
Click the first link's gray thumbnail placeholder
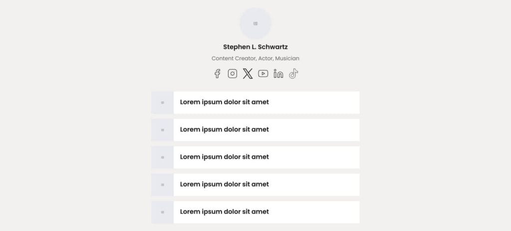[x=162, y=103]
